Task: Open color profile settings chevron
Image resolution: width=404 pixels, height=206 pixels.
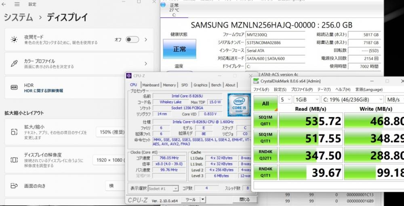Action: [146, 63]
